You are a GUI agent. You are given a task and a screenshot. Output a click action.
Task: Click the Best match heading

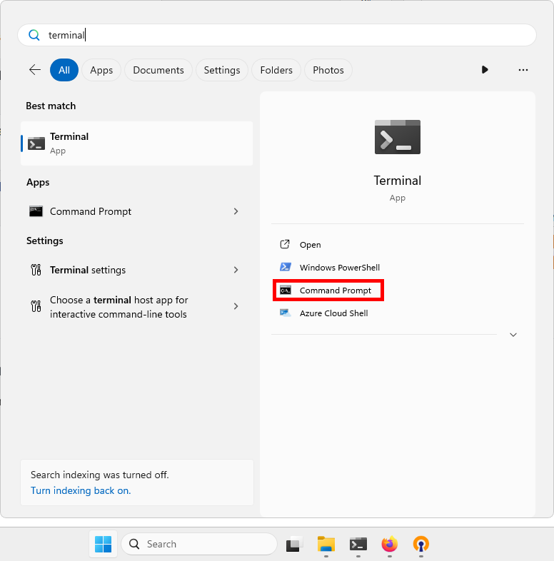point(51,106)
